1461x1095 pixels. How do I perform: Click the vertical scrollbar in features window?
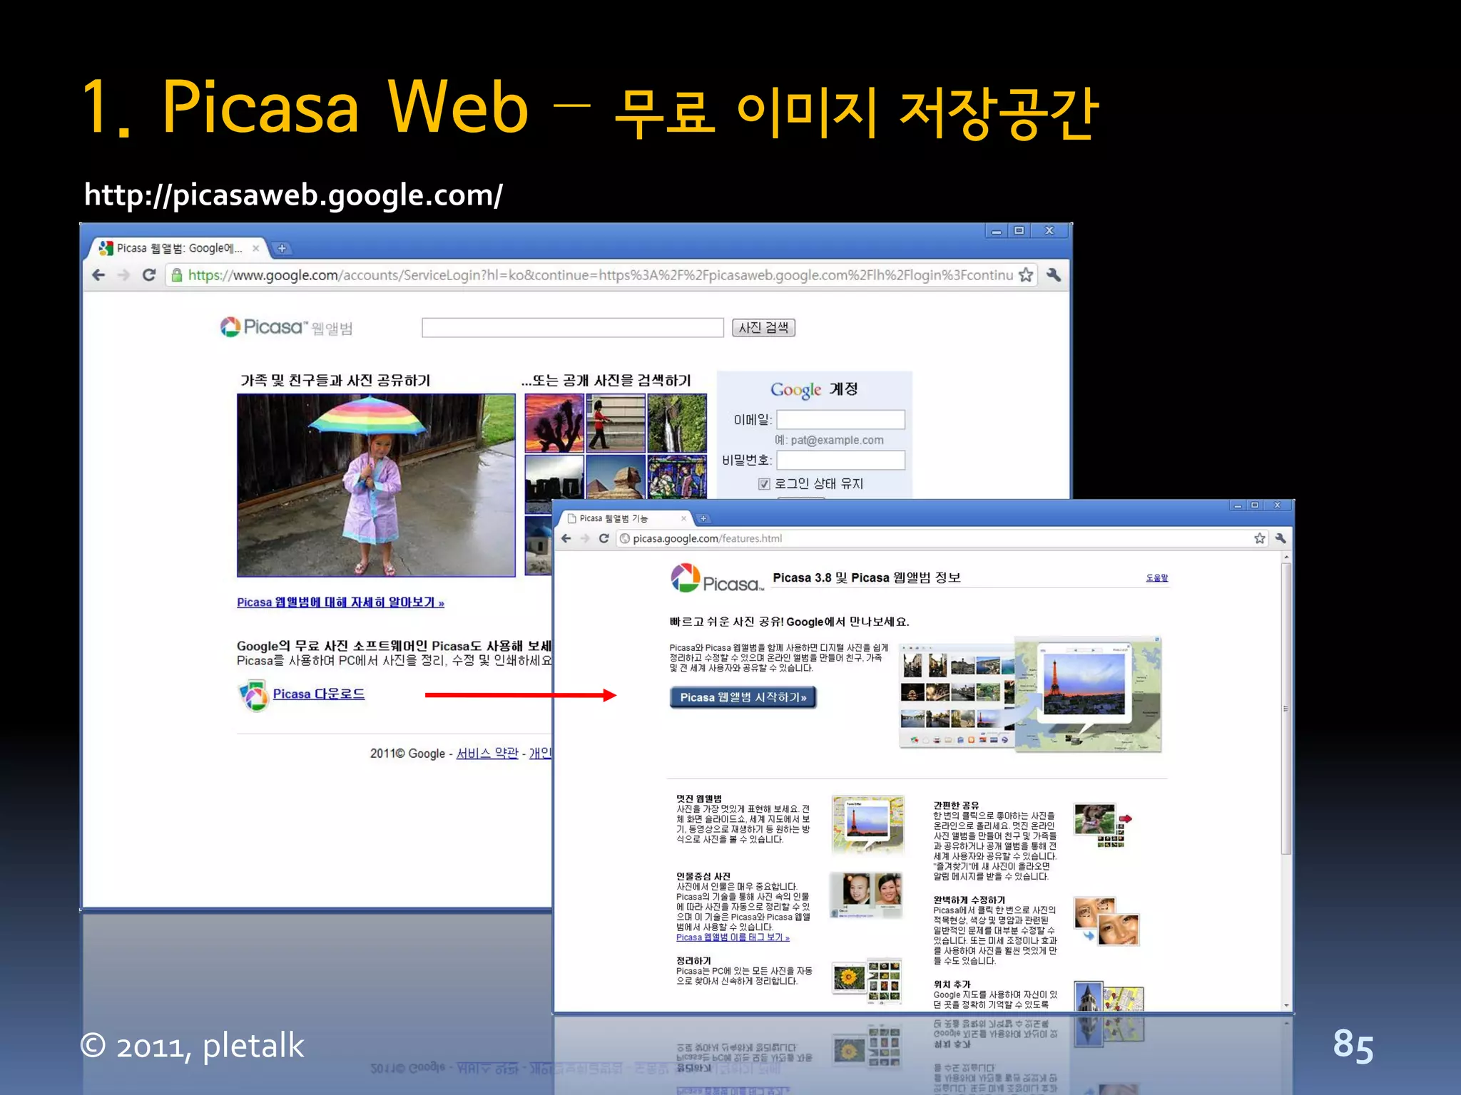tap(1286, 708)
